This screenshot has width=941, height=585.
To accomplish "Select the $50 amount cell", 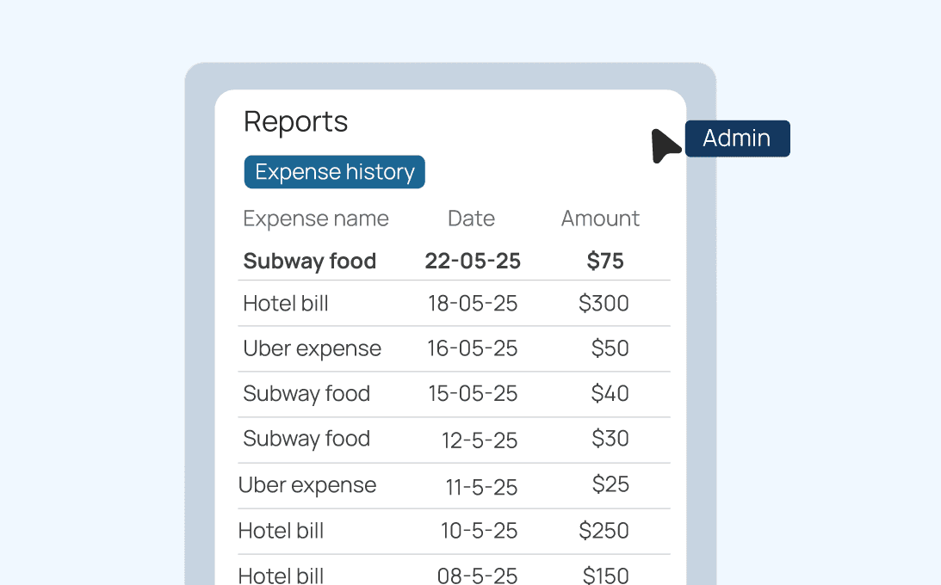I will pyautogui.click(x=610, y=348).
